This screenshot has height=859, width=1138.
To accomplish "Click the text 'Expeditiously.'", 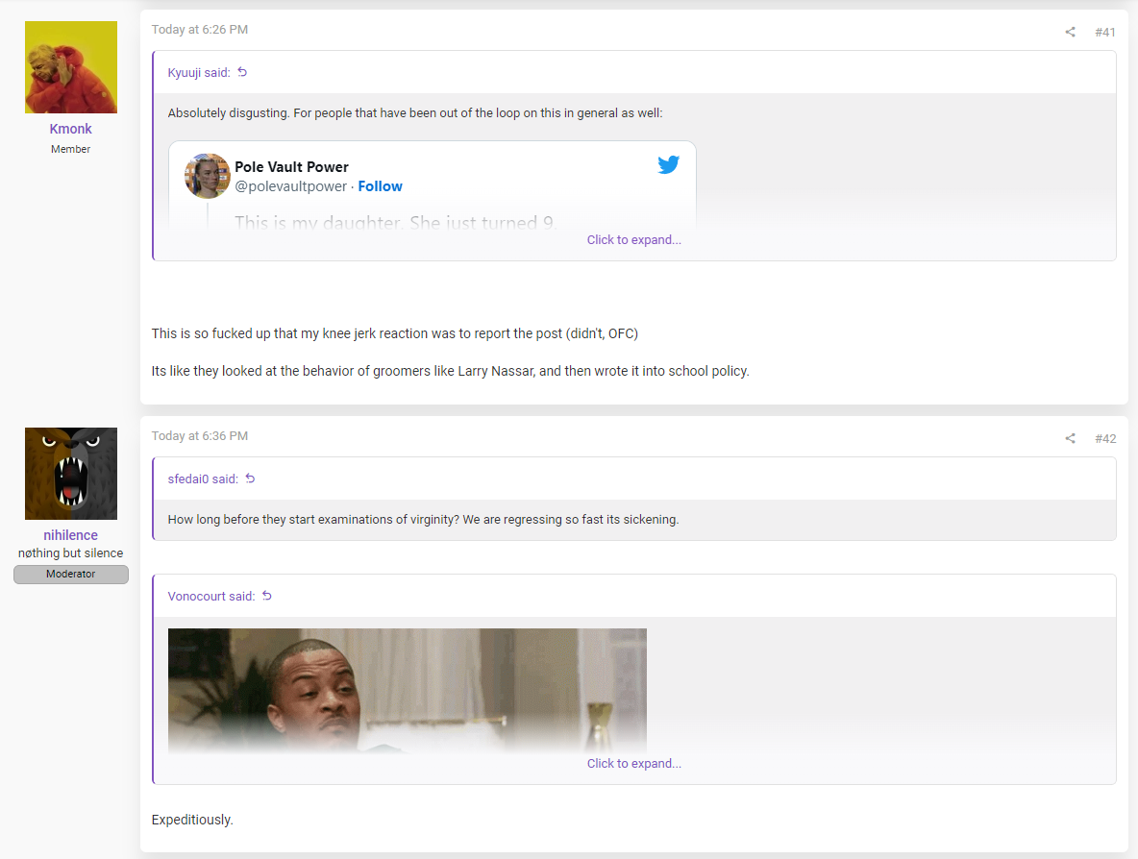I will (x=192, y=820).
